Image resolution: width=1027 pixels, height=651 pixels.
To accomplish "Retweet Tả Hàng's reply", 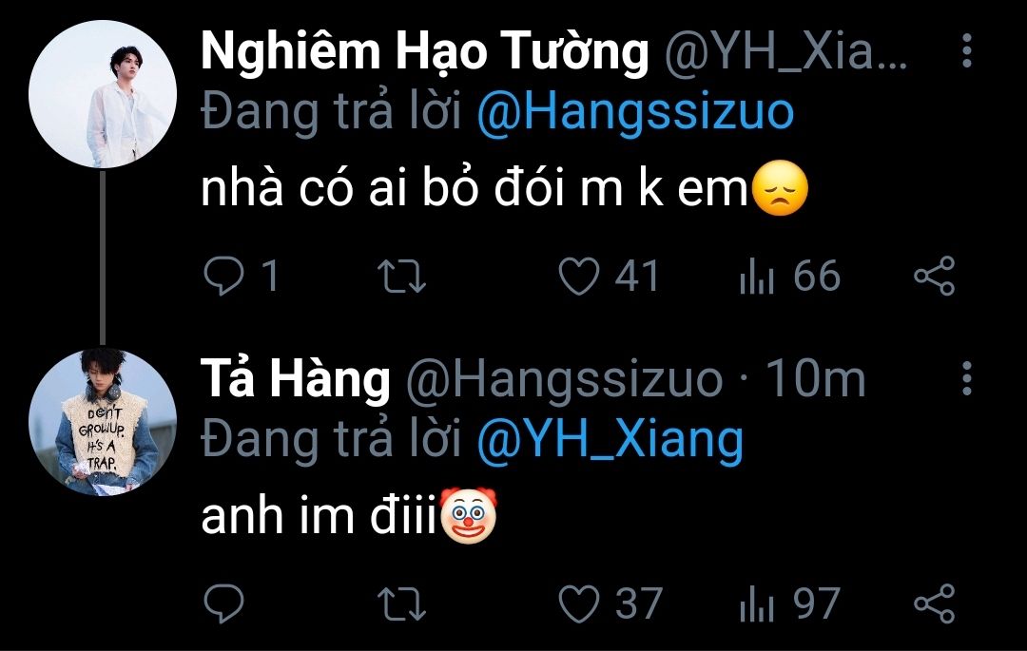I will pyautogui.click(x=402, y=603).
